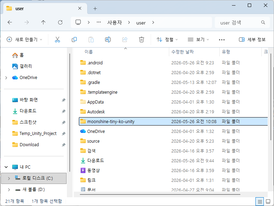Go back with the left arrow
Viewport: 274px width, 206px height.
click(x=10, y=22)
